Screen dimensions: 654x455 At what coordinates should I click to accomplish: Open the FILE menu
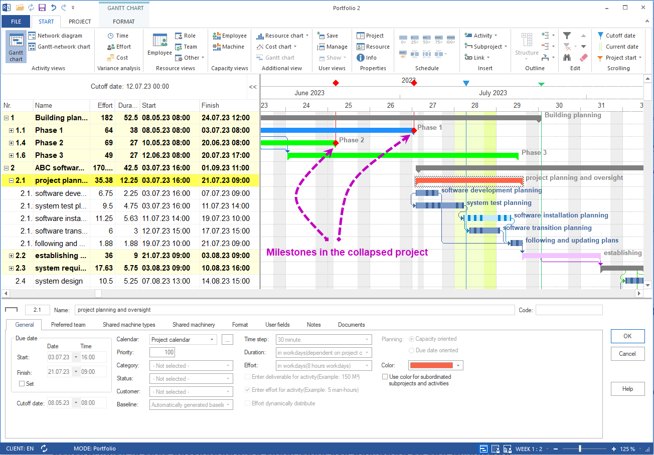point(16,22)
